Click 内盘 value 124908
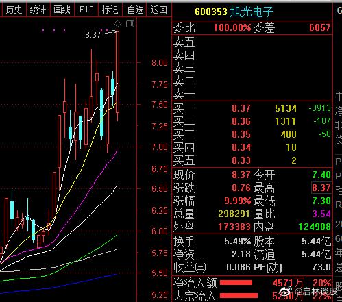This screenshot has width=342, height=302. (315, 227)
